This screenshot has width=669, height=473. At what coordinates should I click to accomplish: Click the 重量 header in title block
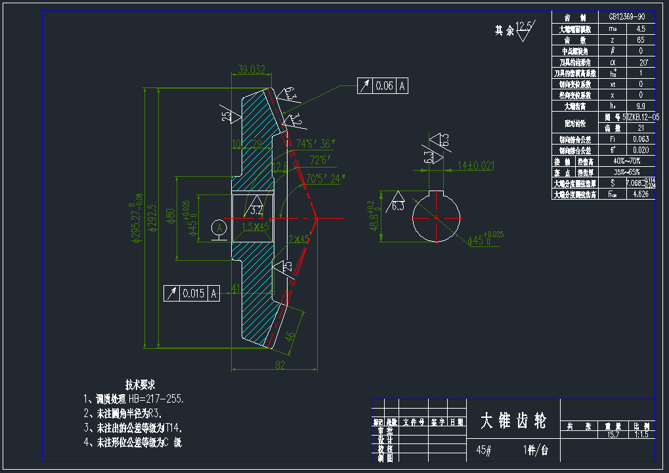pyautogui.click(x=613, y=426)
